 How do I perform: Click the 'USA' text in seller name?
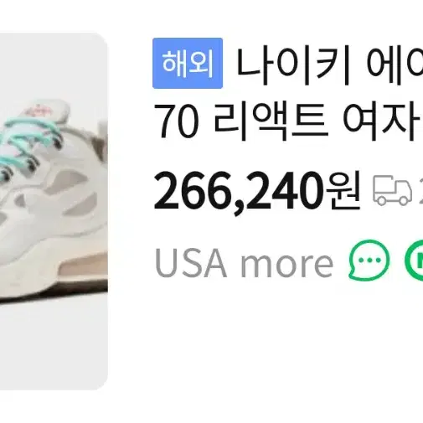[191, 262]
